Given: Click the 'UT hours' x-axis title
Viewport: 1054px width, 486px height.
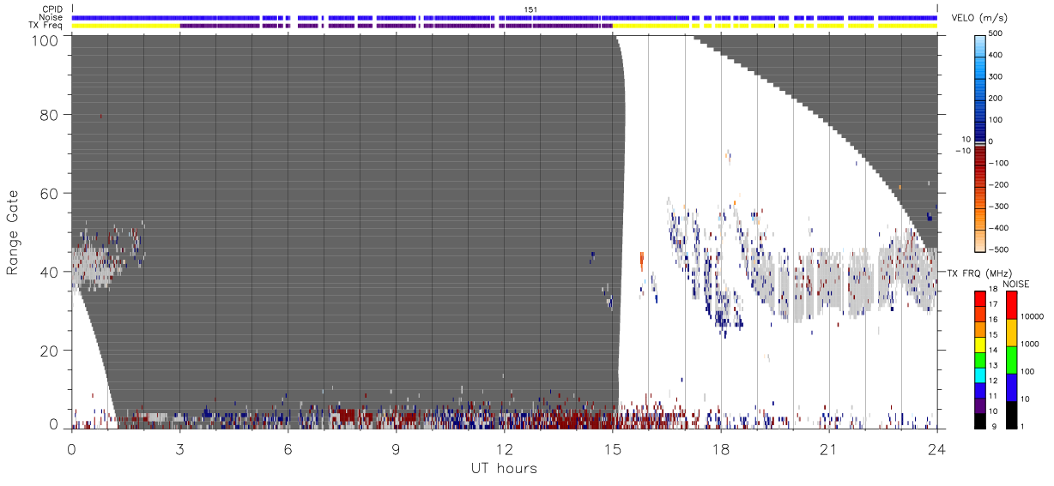Looking at the screenshot, I should 504,469.
